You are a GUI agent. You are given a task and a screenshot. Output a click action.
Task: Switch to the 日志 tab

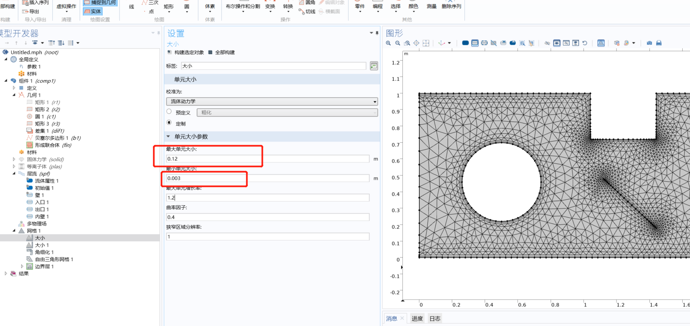pos(435,319)
